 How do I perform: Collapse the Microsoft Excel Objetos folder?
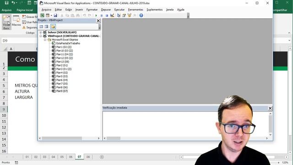(x=45, y=40)
